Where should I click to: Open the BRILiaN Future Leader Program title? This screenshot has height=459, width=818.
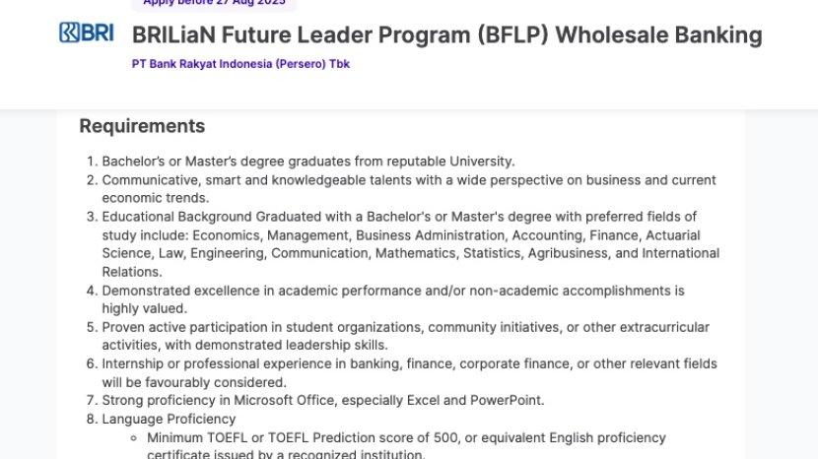click(x=446, y=35)
